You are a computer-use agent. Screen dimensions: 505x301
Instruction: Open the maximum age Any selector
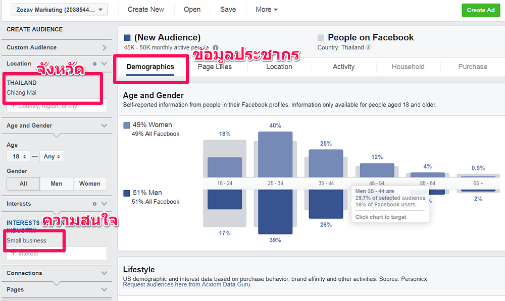point(52,157)
